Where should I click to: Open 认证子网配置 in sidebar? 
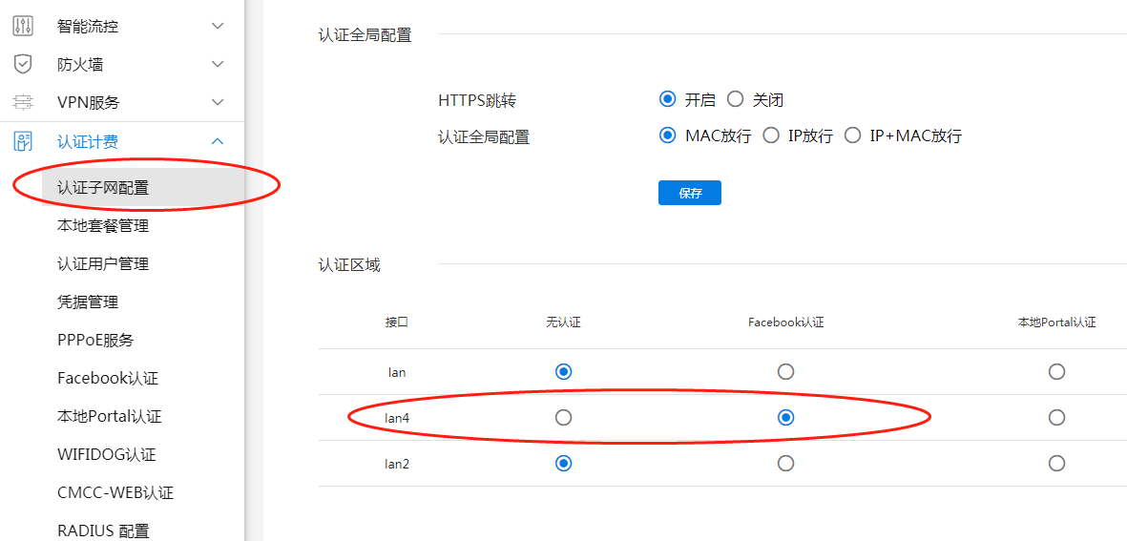click(103, 188)
